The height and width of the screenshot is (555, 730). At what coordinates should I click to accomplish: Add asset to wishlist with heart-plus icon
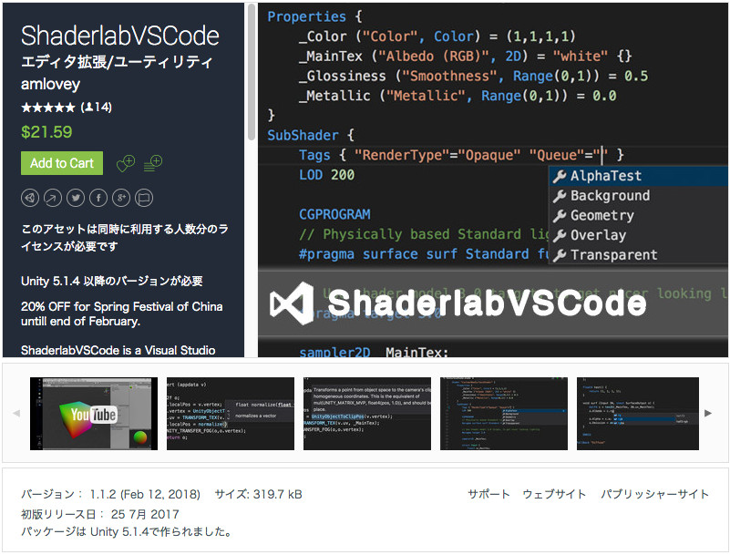(x=126, y=163)
